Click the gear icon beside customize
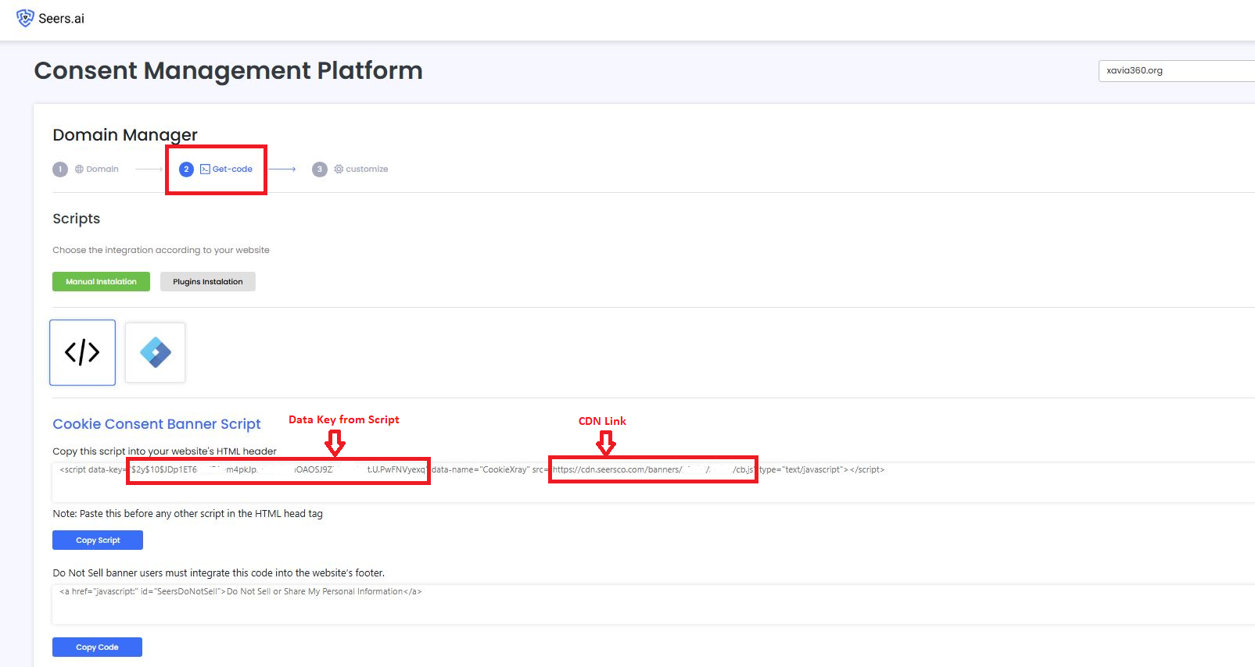The width and height of the screenshot is (1255, 667). pos(339,169)
